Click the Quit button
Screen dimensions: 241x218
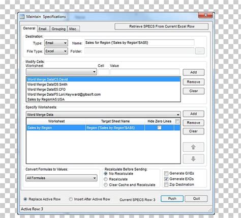coord(196,199)
